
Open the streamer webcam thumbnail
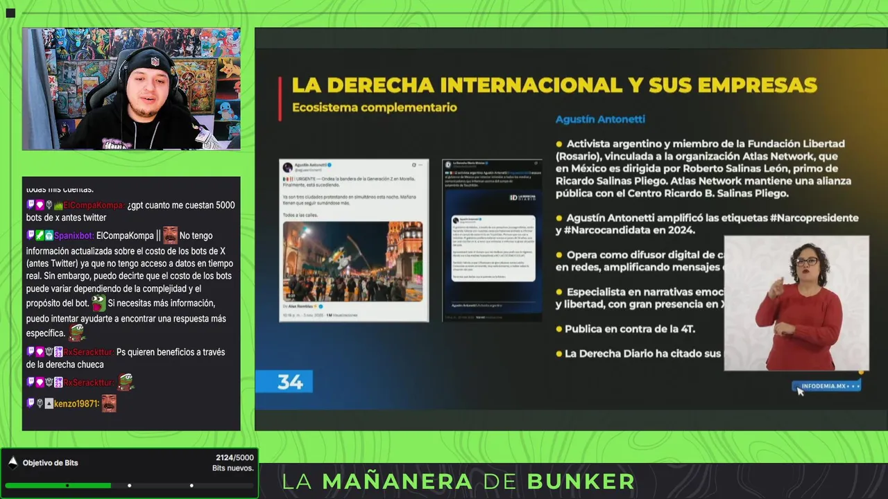coord(131,89)
